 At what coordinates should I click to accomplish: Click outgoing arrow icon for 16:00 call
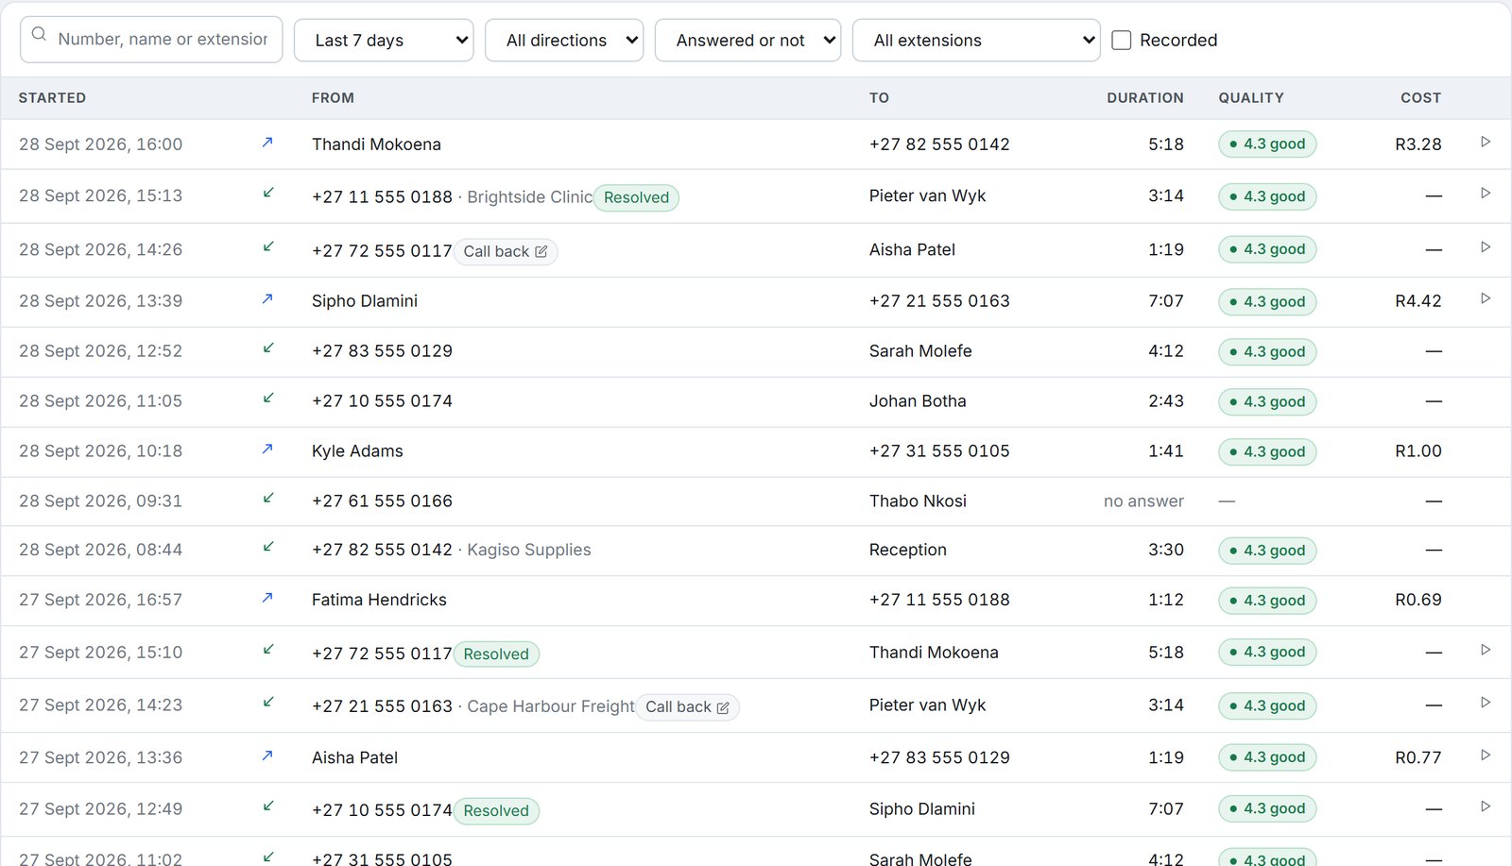pyautogui.click(x=267, y=143)
